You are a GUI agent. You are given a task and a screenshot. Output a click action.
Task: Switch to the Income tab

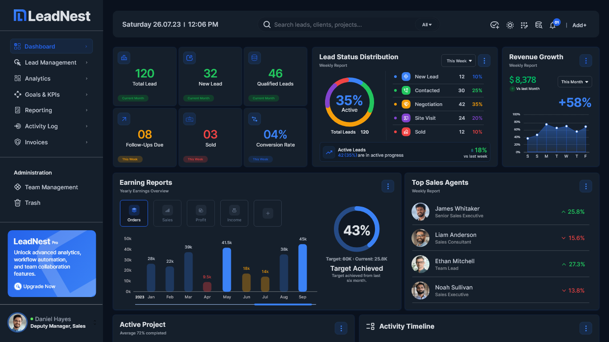(234, 213)
